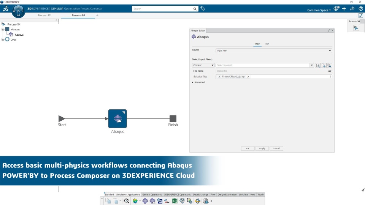365x205 pixels.
Task: Maximize the Abaqus Editor panel
Action: (329, 30)
